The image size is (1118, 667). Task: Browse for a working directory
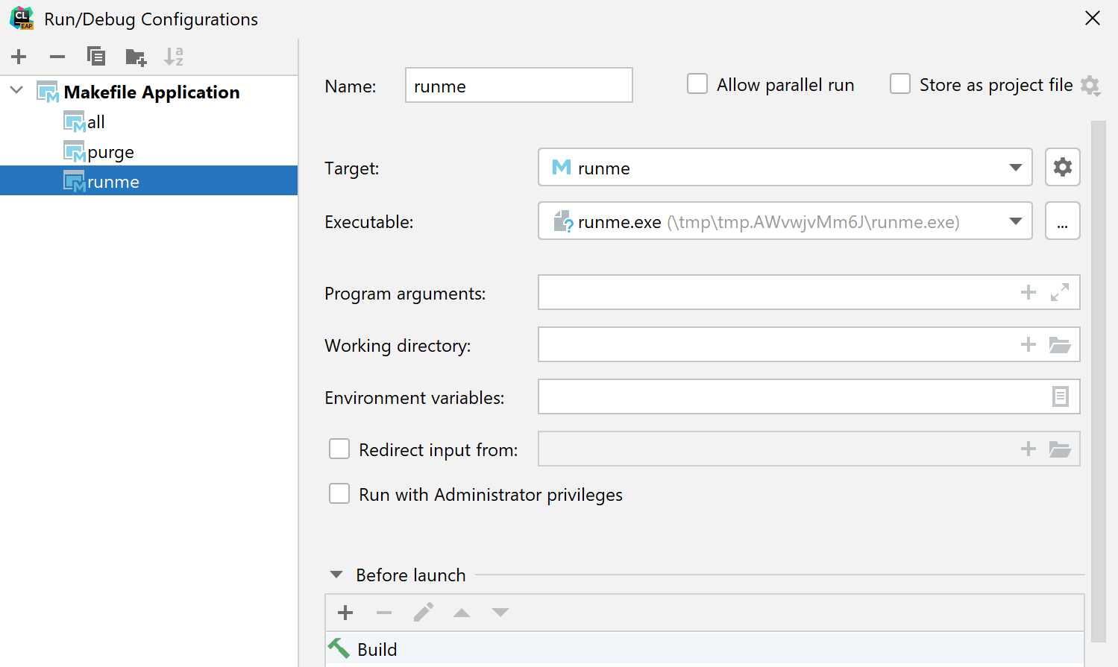[1060, 344]
